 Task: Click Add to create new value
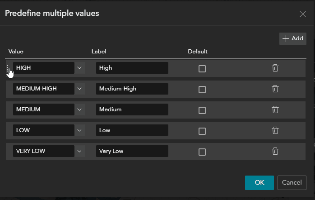293,39
